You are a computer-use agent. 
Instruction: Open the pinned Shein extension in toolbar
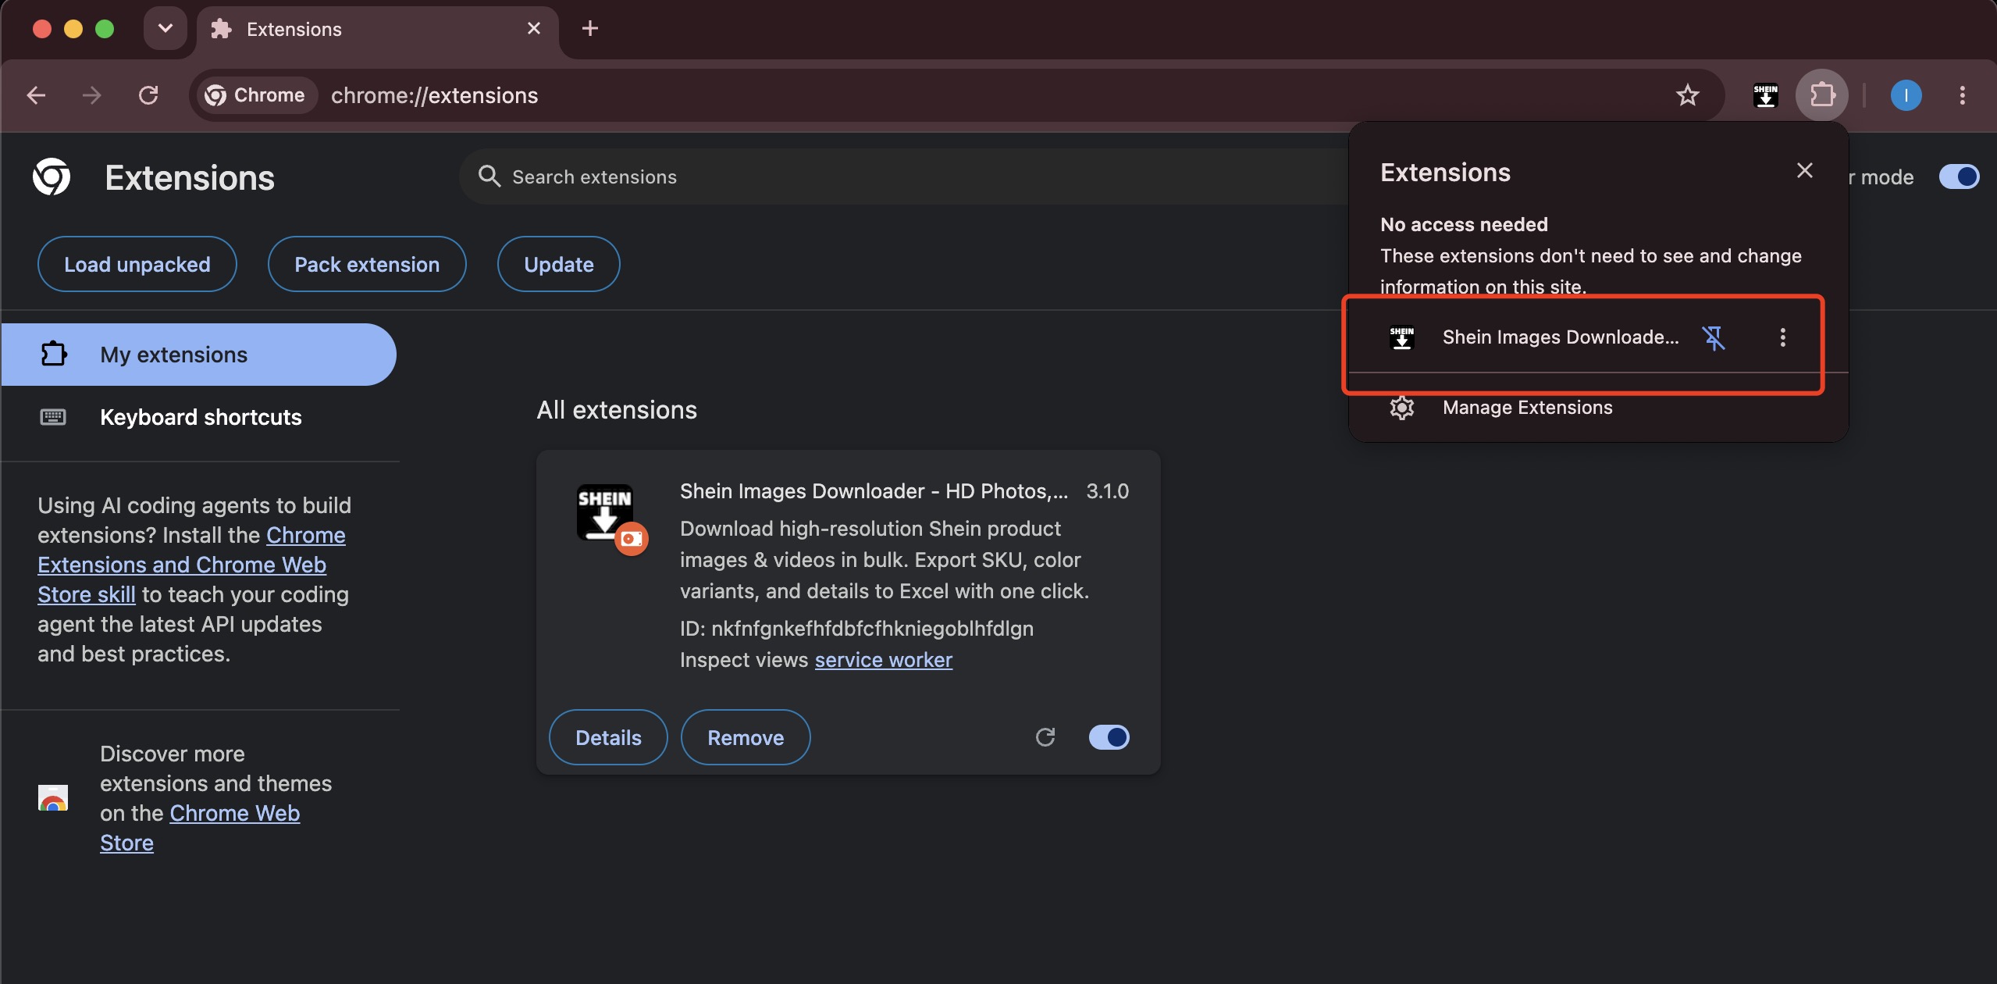coord(1765,95)
